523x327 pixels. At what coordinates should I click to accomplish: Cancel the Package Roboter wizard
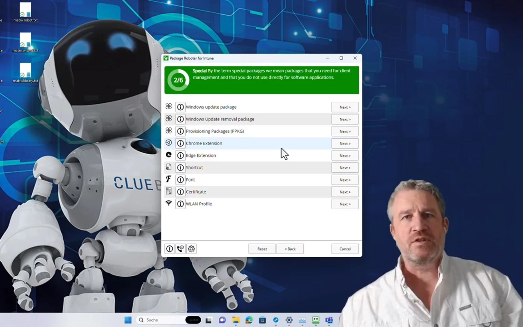coord(345,249)
